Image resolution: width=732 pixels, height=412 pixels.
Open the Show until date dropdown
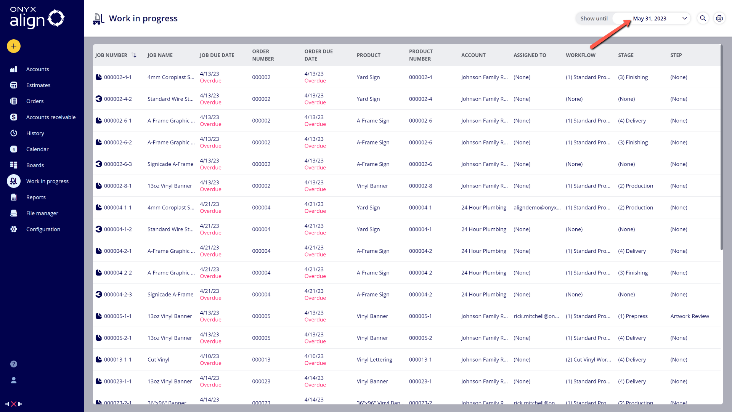click(652, 18)
